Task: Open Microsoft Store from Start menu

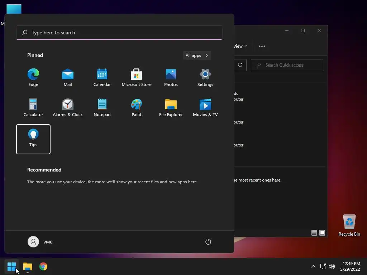Action: click(137, 77)
